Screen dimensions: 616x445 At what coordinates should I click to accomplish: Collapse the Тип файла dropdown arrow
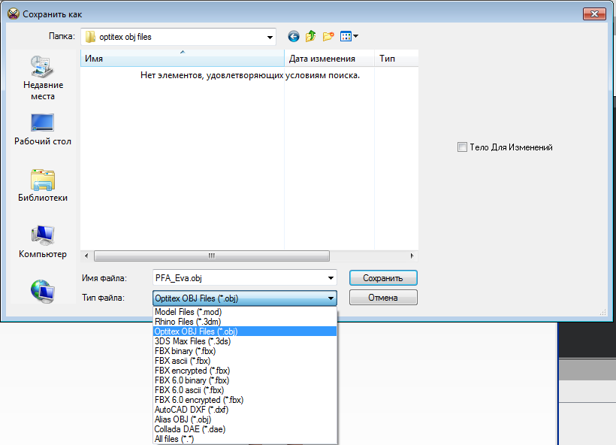click(x=331, y=298)
